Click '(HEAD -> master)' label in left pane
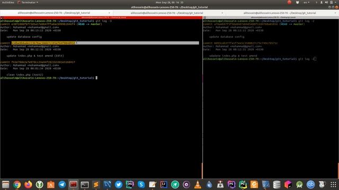Image resolution: width=339 pixels, height=190 pixels. [x=90, y=24]
